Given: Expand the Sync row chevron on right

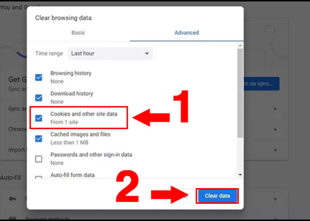Looking at the screenshot, I should tap(275, 109).
